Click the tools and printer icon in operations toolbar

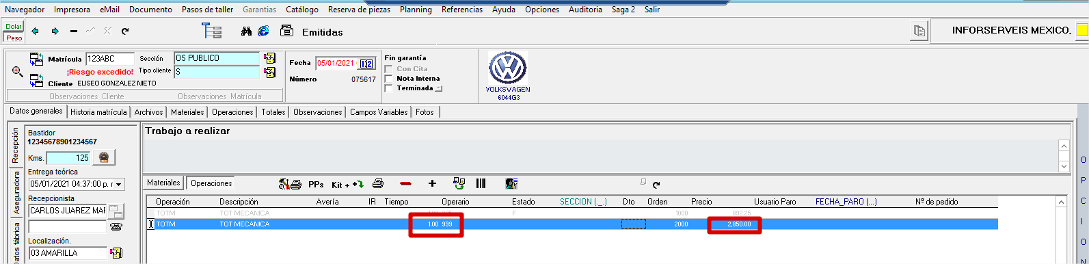pos(290,184)
